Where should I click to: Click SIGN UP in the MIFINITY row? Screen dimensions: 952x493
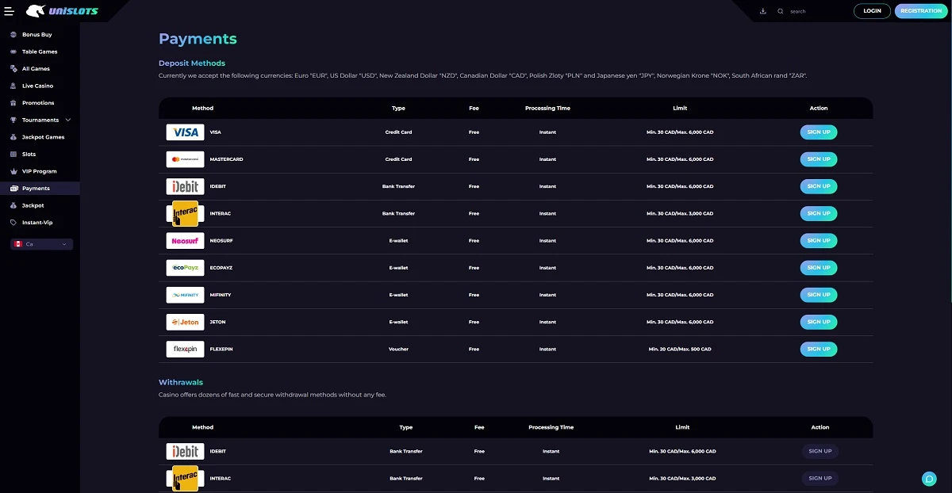tap(819, 295)
